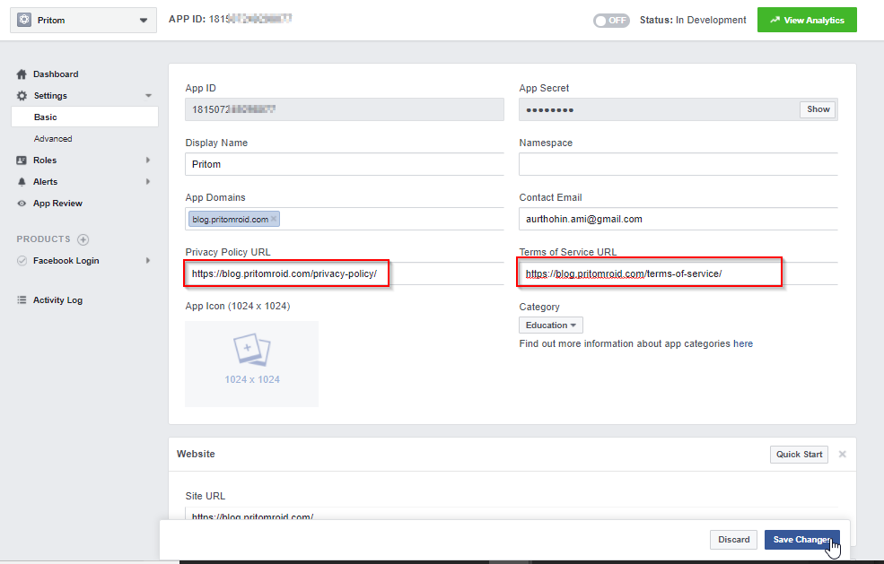This screenshot has height=564, width=884.
Task: Click the Pritom app gear icon
Action: click(x=24, y=20)
